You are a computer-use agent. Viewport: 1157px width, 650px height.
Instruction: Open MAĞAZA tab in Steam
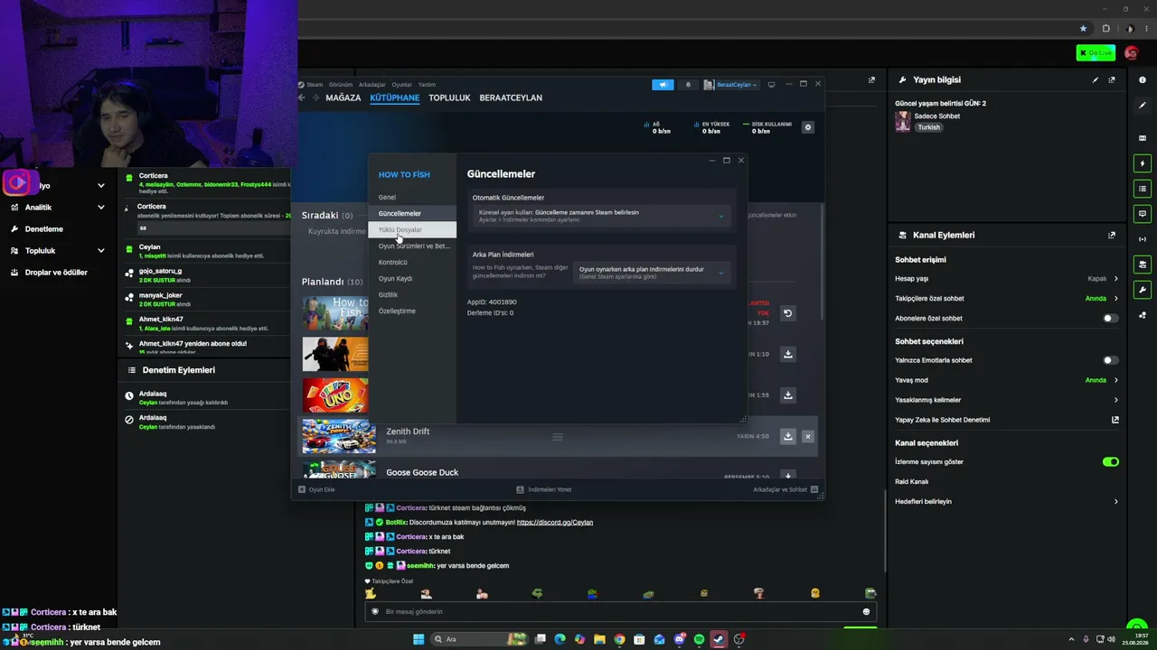coord(343,97)
